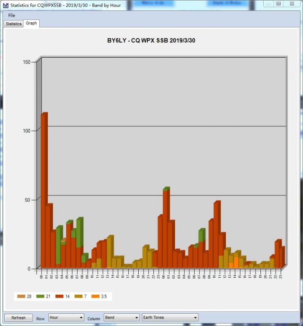Viewport: 303px width, 326px height.
Task: Minimize the Statistics window
Action: (268, 4)
